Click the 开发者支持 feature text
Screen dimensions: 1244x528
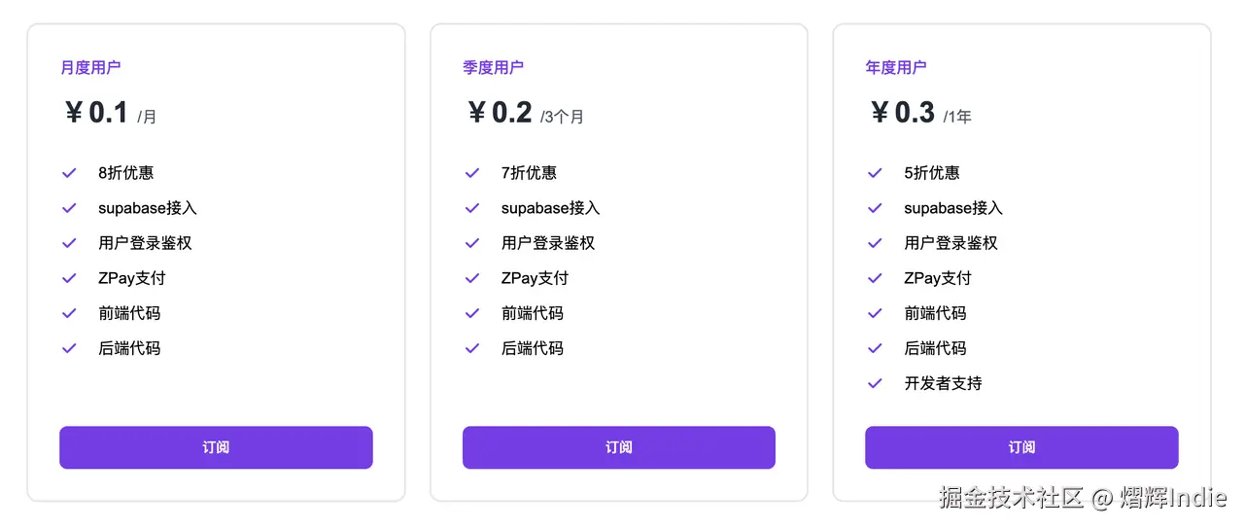click(943, 383)
